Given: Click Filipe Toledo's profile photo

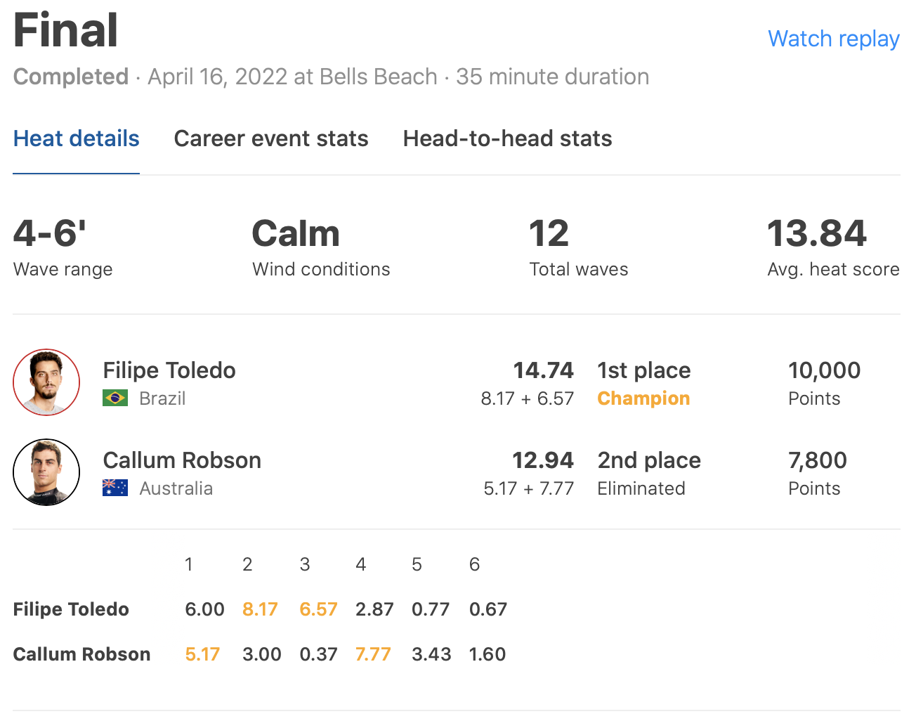Looking at the screenshot, I should click(46, 382).
